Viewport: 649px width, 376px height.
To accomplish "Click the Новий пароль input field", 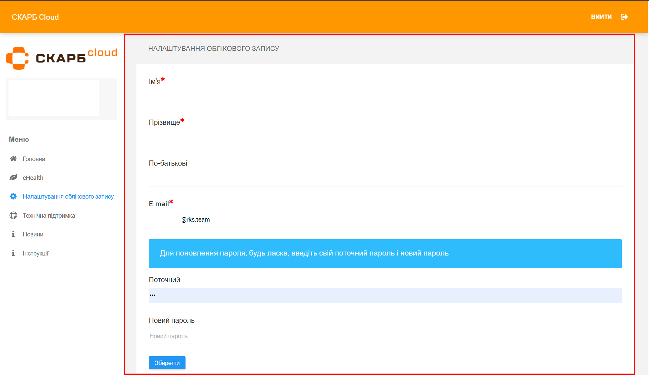I will pos(385,336).
